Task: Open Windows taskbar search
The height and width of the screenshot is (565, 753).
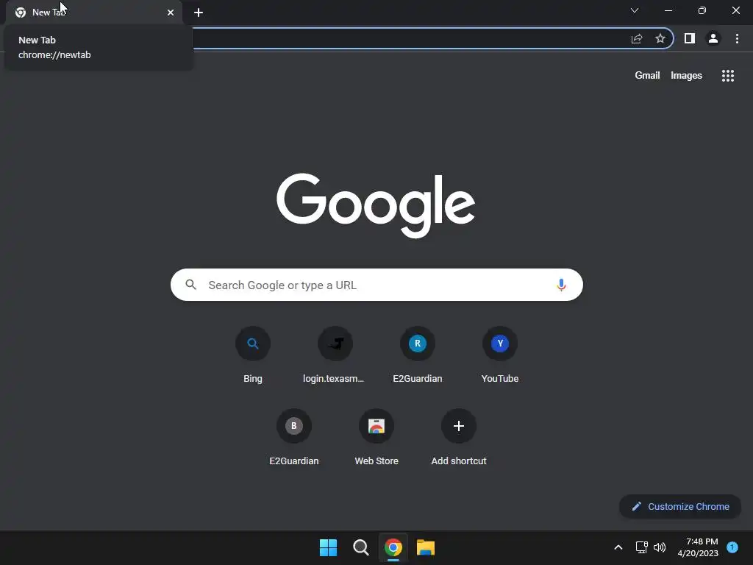Action: pos(360,547)
